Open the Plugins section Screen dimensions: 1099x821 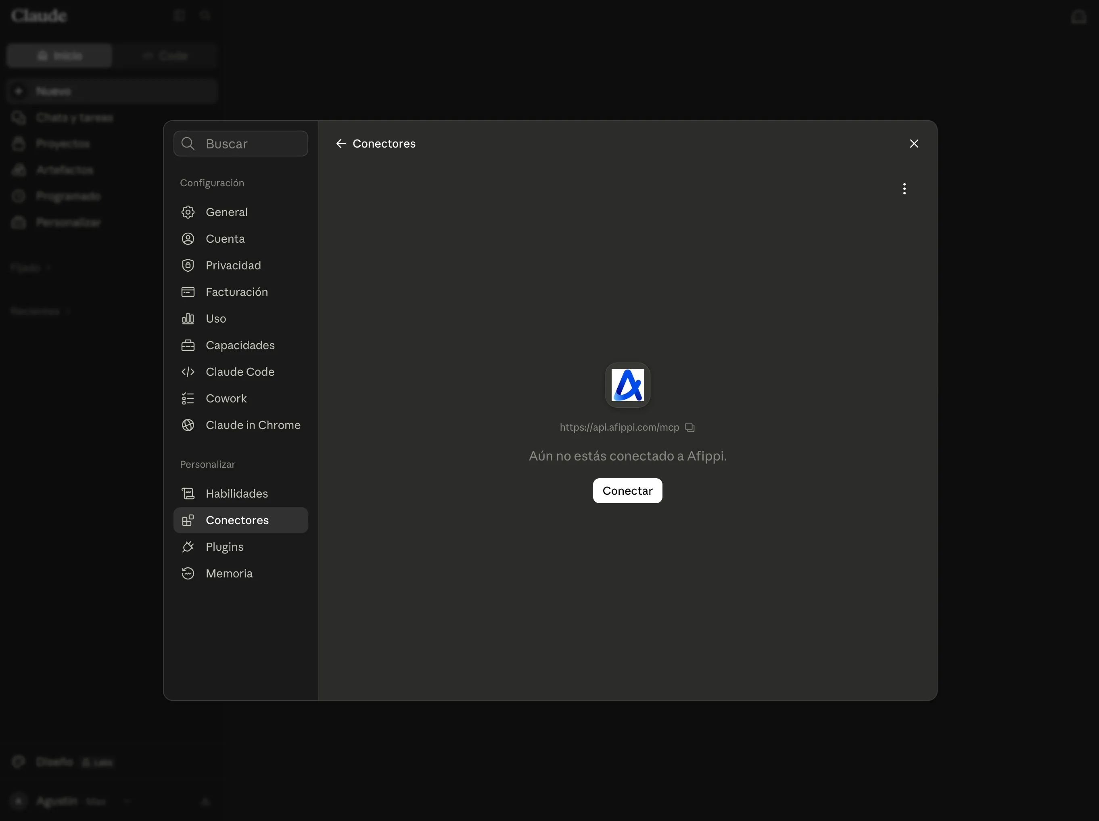(240, 547)
